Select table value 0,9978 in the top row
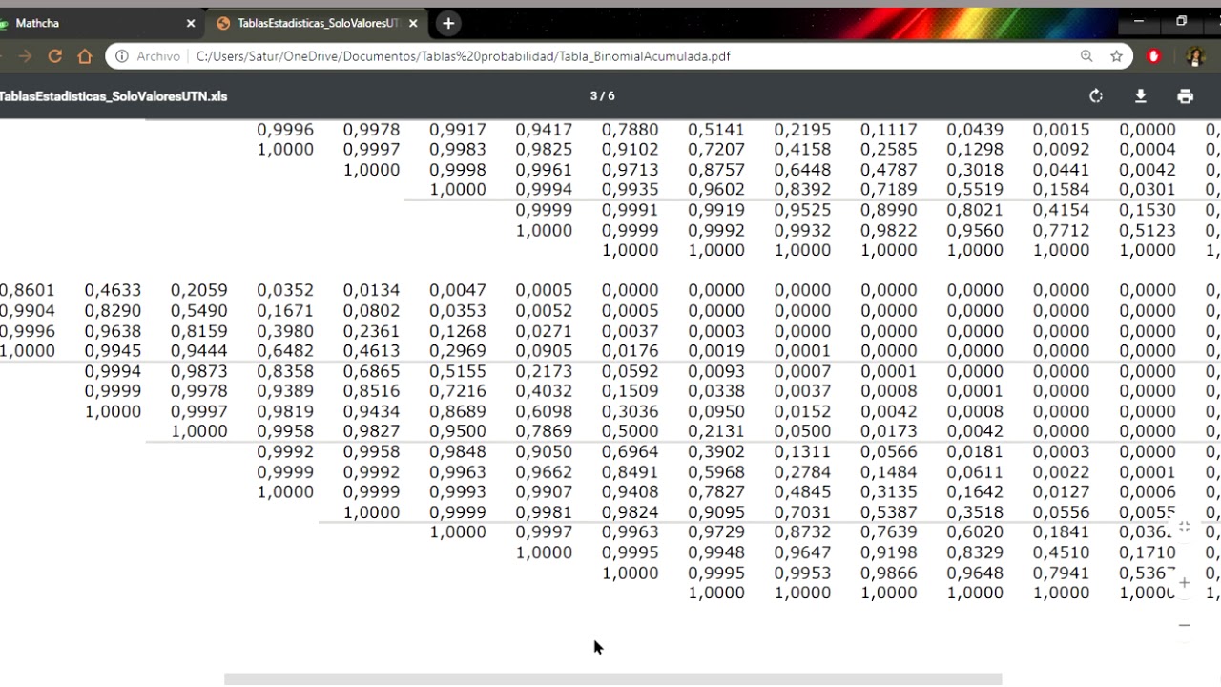Image resolution: width=1221 pixels, height=687 pixels. tap(371, 130)
